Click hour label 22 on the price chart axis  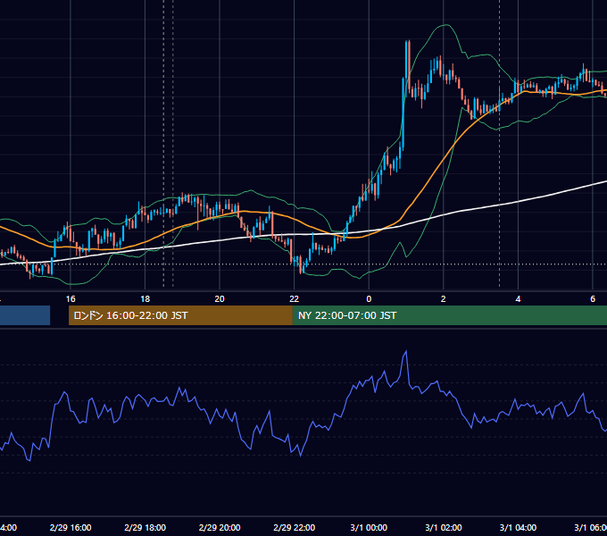click(295, 299)
